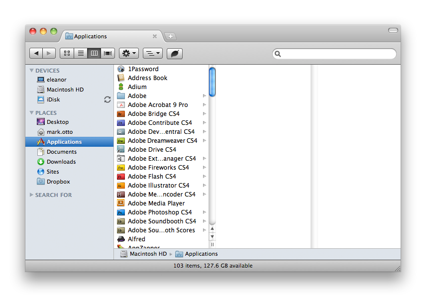426x297 pixels.
Task: Click the magnifying glass search icon
Action: pyautogui.click(x=278, y=54)
